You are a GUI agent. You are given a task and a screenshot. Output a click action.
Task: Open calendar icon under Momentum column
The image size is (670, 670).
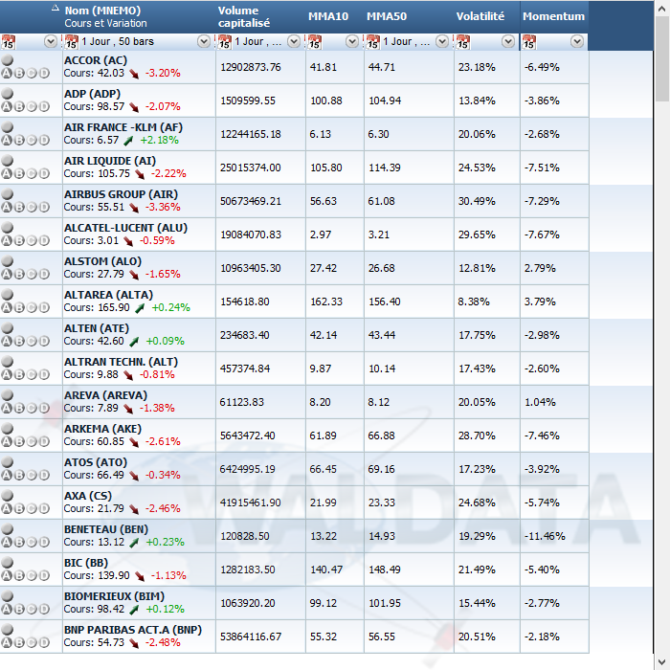click(528, 42)
